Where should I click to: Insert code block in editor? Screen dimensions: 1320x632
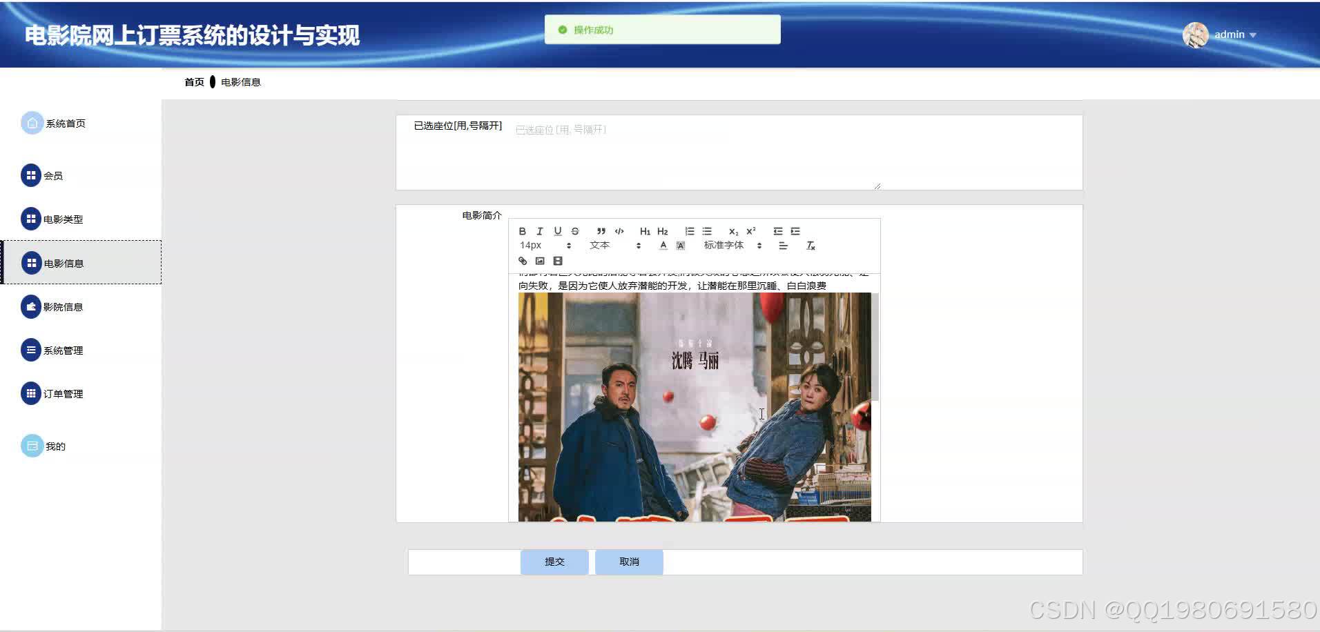pyautogui.click(x=619, y=231)
